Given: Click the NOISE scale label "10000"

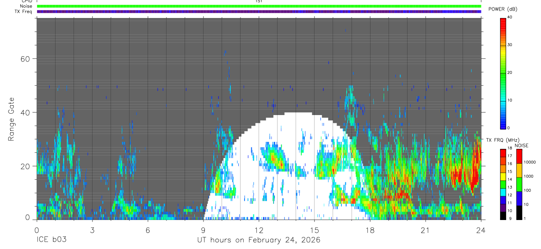Looking at the screenshot, I should pos(530,162).
